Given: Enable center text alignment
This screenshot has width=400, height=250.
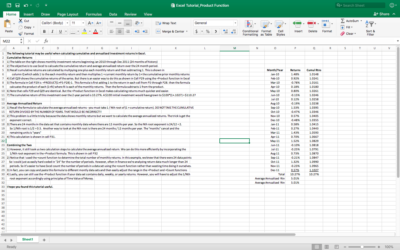Looking at the screenshot, I should (x=119, y=31).
